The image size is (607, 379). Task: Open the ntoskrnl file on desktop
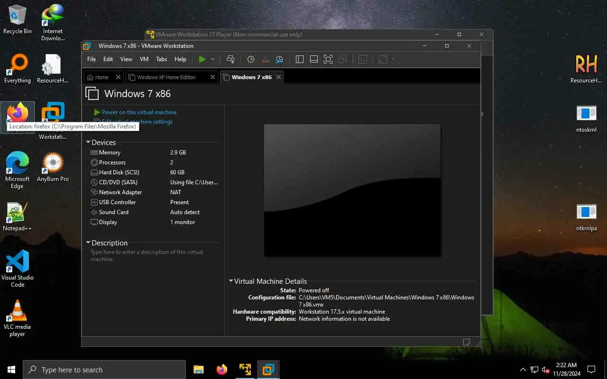586,119
